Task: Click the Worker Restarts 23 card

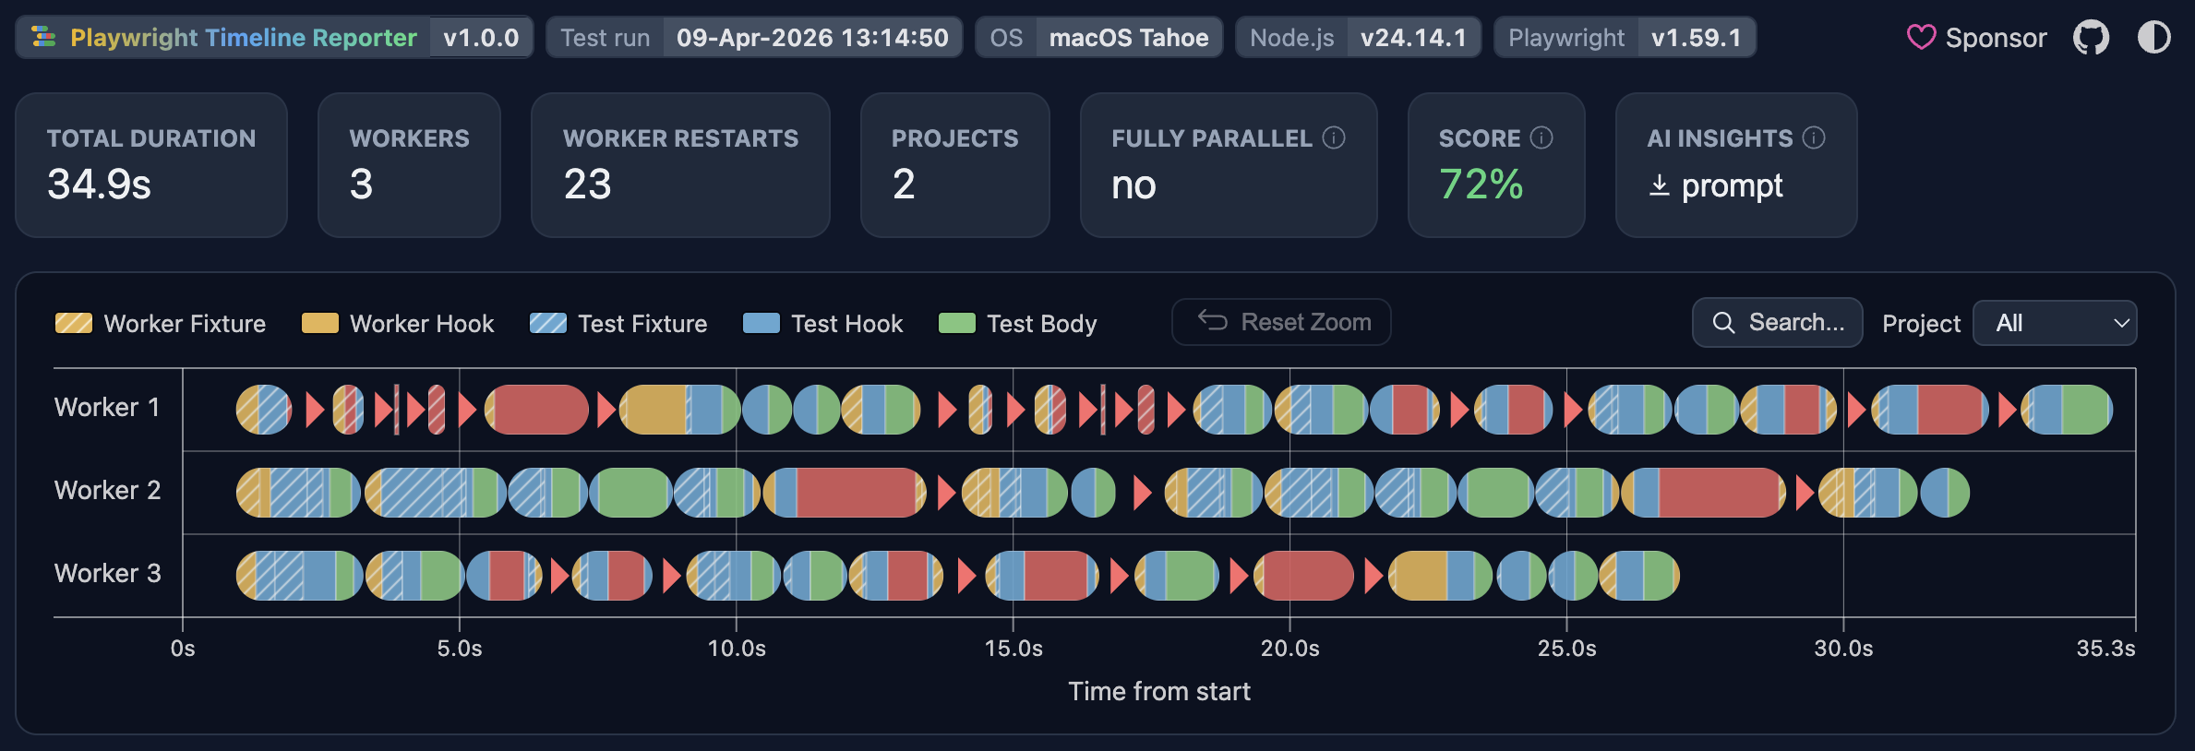Action: [680, 165]
